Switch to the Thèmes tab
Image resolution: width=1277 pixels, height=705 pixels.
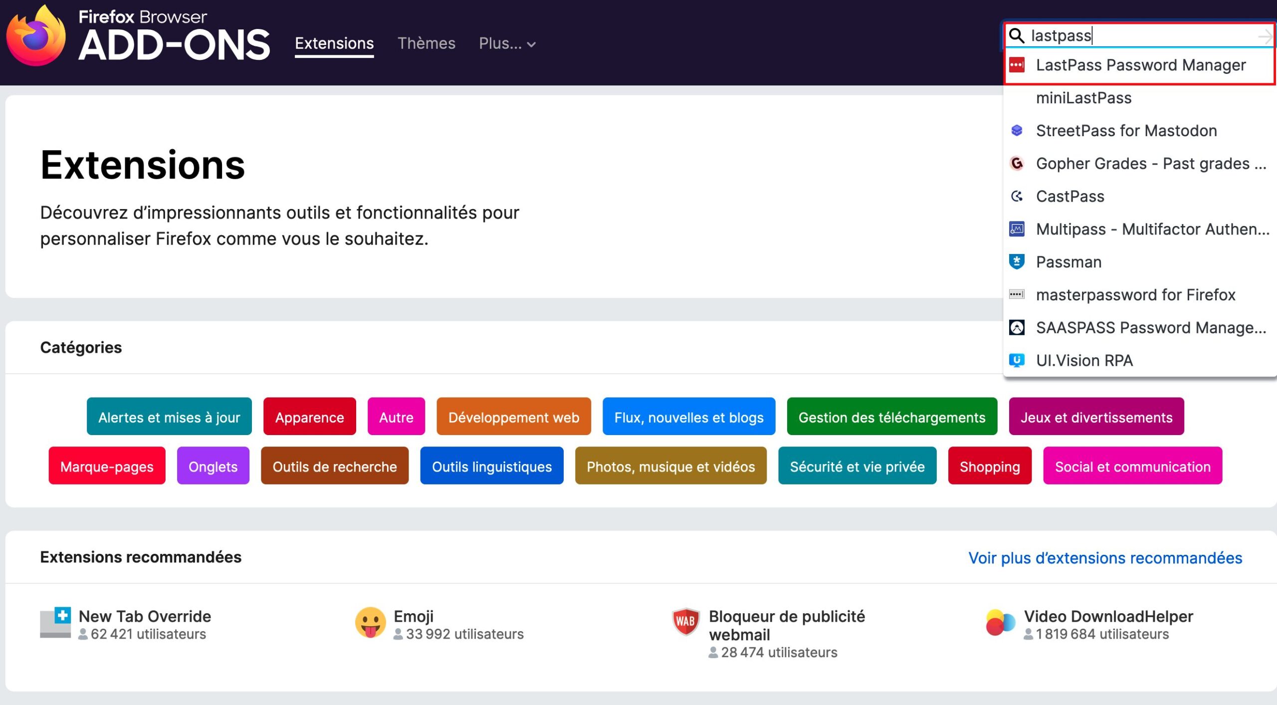pos(426,43)
